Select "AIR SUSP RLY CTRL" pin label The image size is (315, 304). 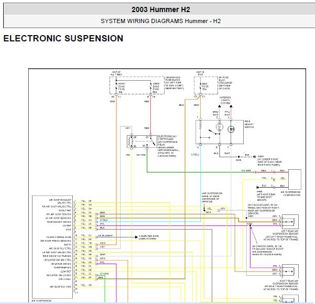pyautogui.click(x=60, y=248)
